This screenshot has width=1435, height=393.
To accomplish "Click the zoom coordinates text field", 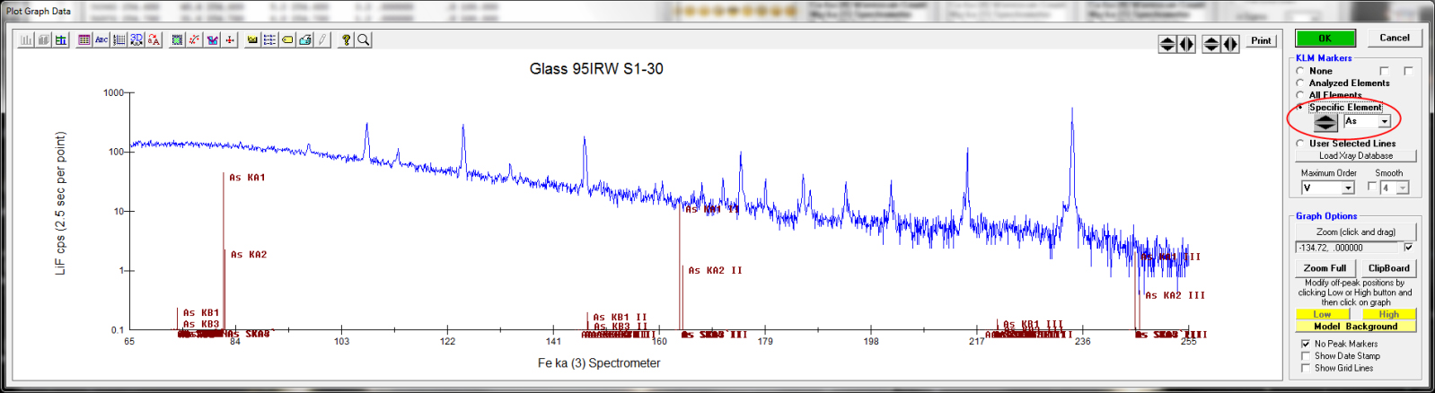I will coord(1347,248).
